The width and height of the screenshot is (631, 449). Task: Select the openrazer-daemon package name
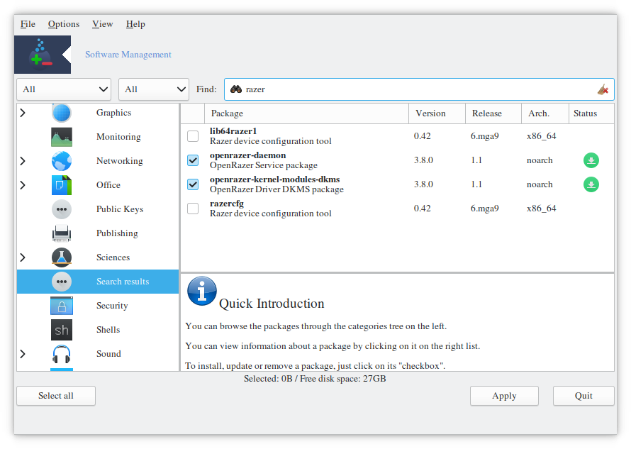tap(248, 155)
